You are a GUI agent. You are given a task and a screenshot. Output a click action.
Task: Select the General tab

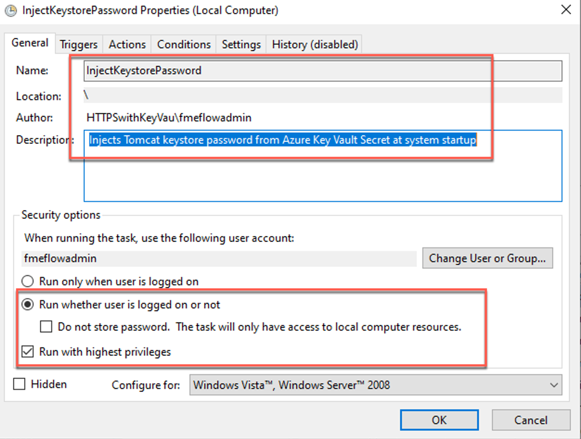tap(30, 43)
